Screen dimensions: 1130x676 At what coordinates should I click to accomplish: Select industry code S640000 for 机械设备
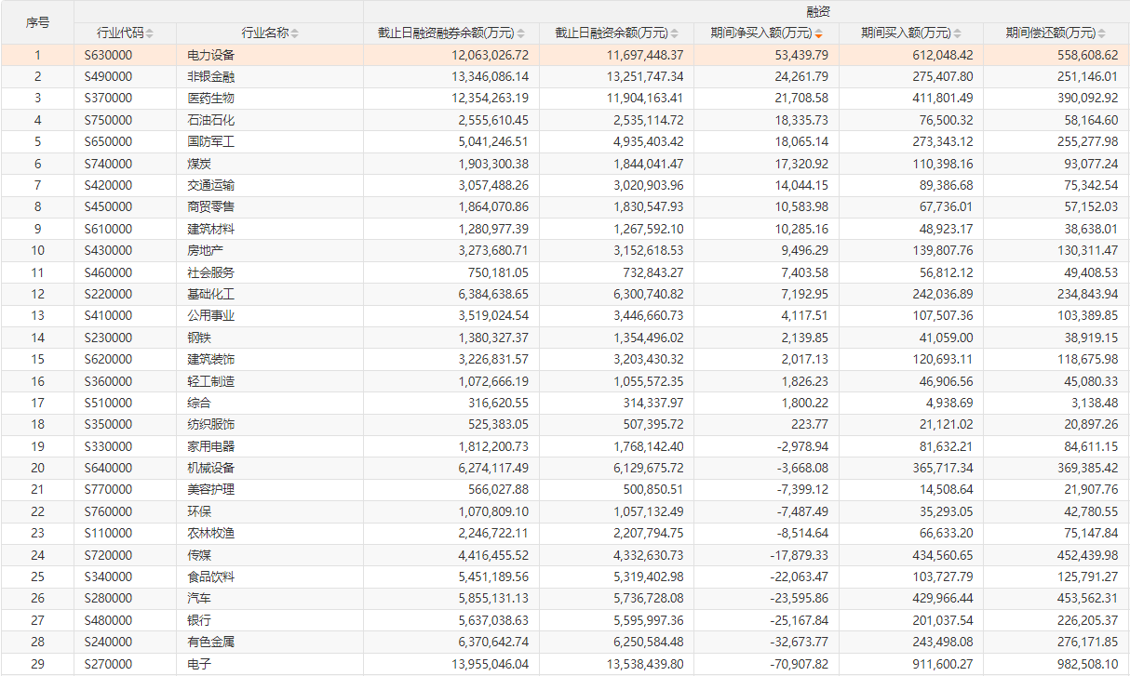(108, 468)
